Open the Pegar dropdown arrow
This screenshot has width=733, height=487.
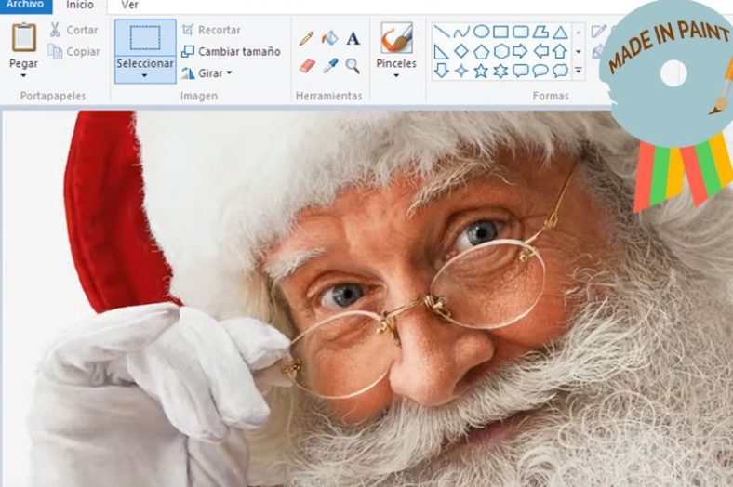coord(23,75)
